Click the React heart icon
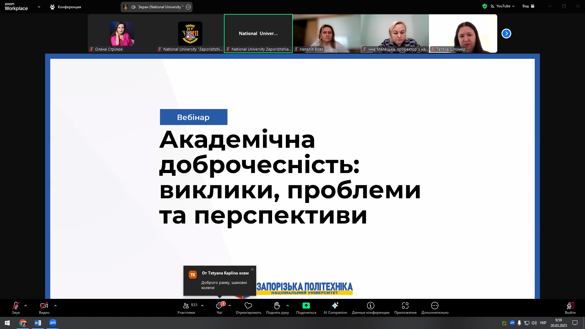This screenshot has height=329, width=585. pos(248,306)
